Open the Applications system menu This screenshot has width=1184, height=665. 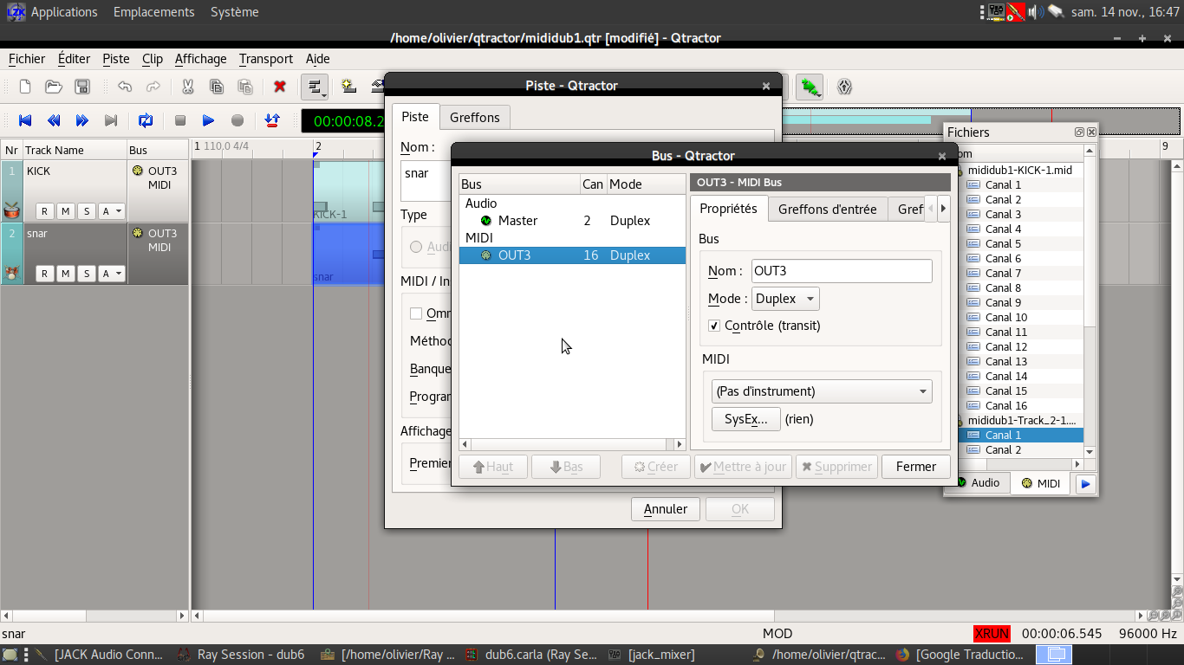(x=64, y=12)
